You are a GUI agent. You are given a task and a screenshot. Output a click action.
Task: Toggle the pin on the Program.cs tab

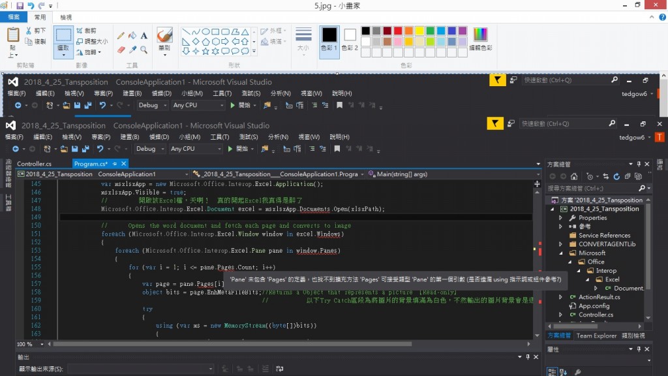[x=115, y=164]
